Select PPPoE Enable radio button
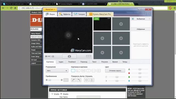This screenshot has width=176, height=99. coord(53,94)
